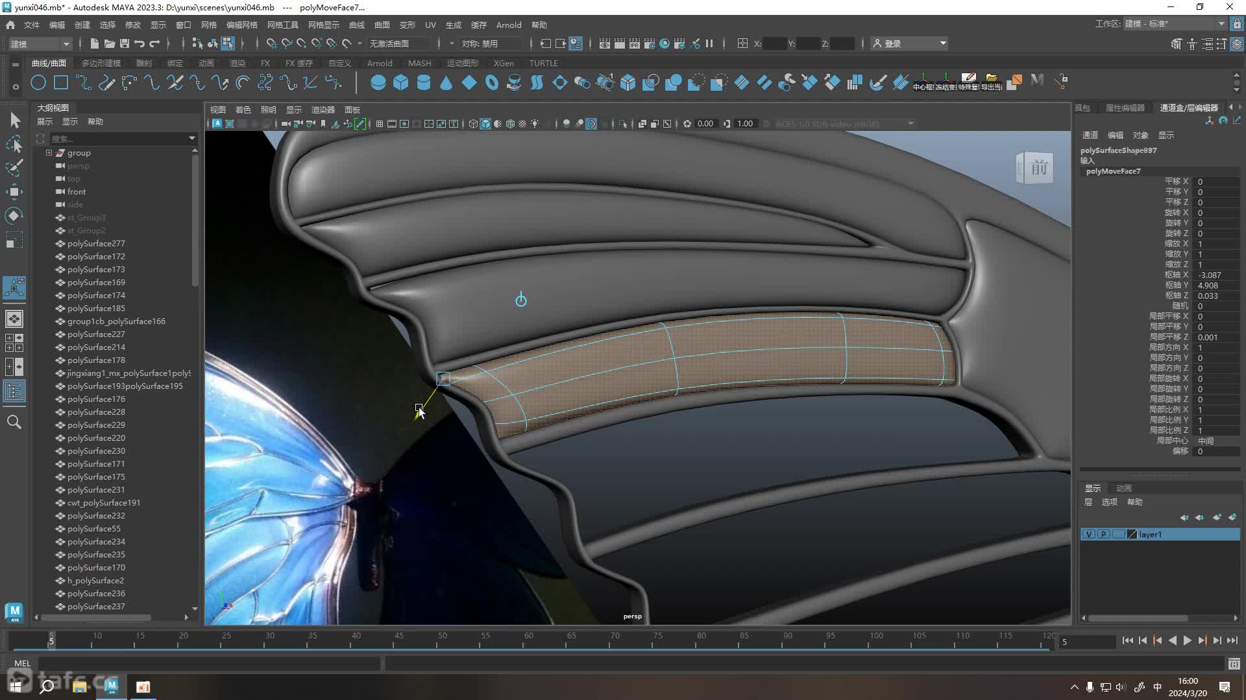Expand the group node in outliner
Image resolution: width=1246 pixels, height=700 pixels.
(x=49, y=153)
